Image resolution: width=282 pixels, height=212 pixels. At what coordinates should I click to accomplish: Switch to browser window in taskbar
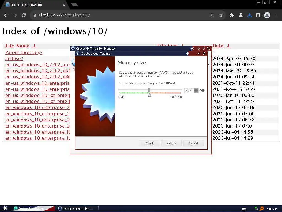(33, 209)
